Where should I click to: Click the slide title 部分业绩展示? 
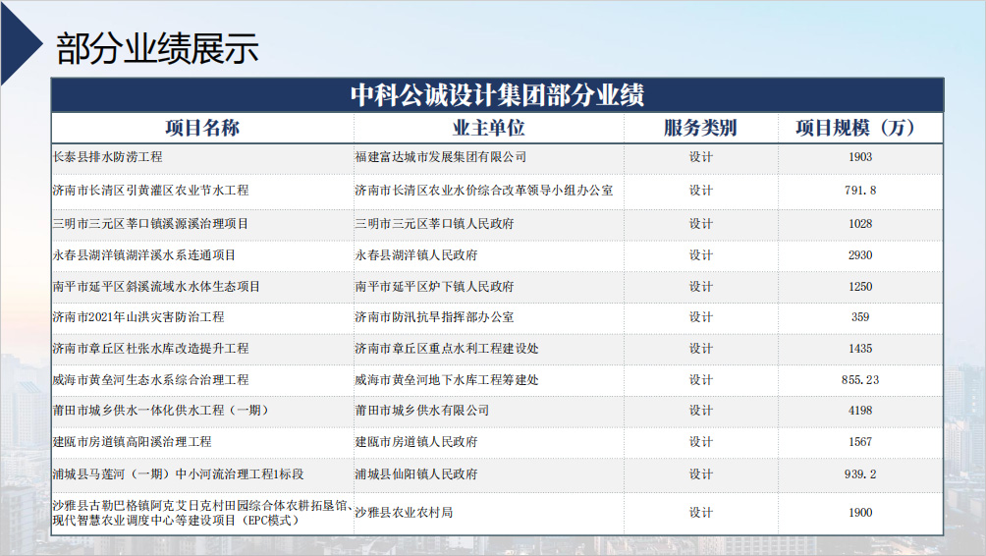(157, 47)
